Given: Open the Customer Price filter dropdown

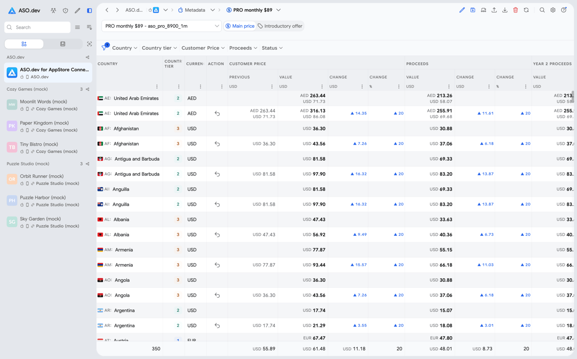Looking at the screenshot, I should [203, 48].
